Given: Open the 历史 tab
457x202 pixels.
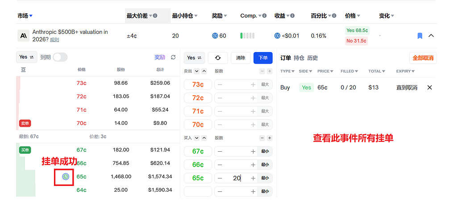Looking at the screenshot, I should 312,58.
